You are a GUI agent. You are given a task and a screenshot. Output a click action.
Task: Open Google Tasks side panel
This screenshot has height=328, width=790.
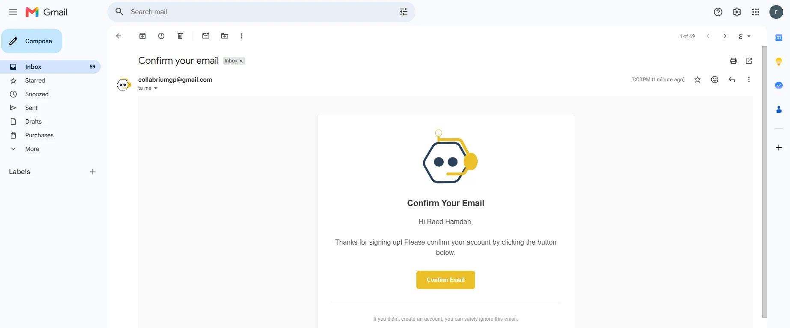click(x=779, y=86)
